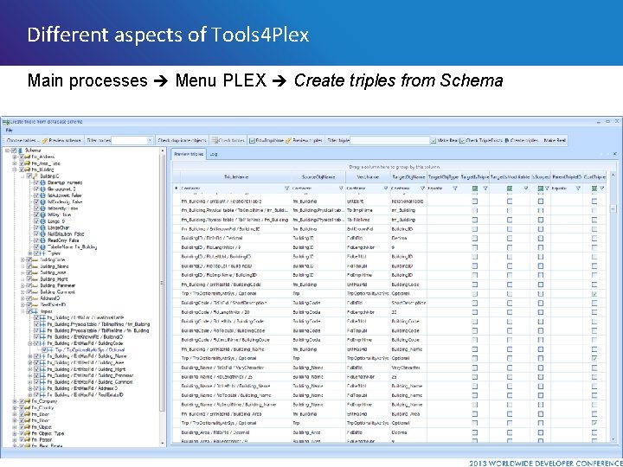Click the Choose tables button

(22, 140)
